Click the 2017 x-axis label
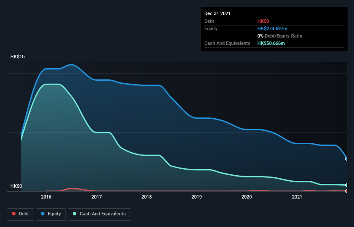The height and width of the screenshot is (227, 354). [x=97, y=197]
